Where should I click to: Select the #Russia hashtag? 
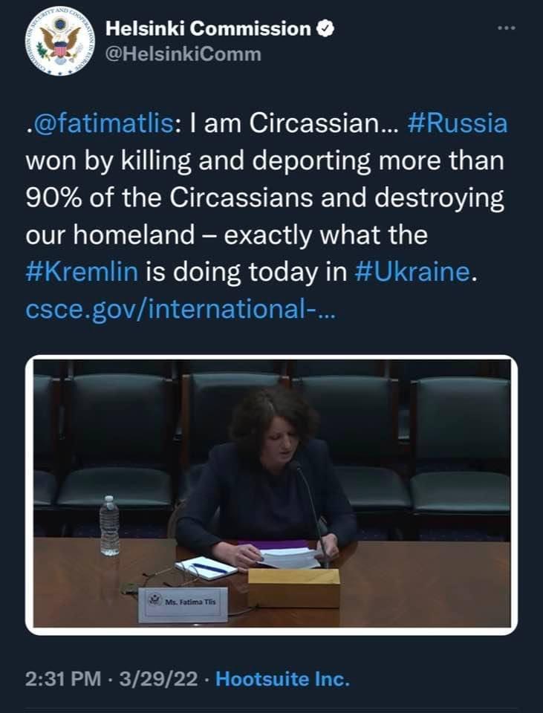[458, 123]
